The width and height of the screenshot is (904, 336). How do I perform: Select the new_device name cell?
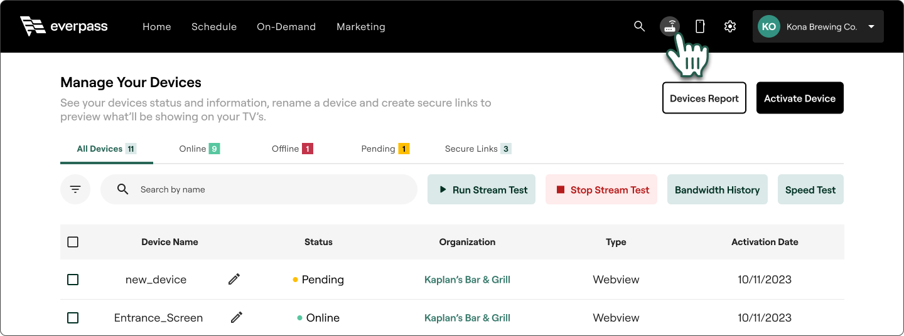156,280
